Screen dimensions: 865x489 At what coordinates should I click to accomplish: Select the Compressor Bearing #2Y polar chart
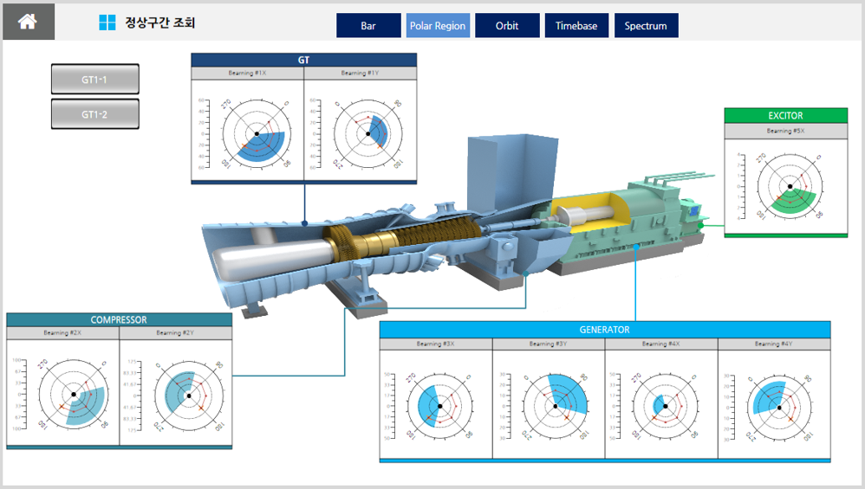coord(187,395)
